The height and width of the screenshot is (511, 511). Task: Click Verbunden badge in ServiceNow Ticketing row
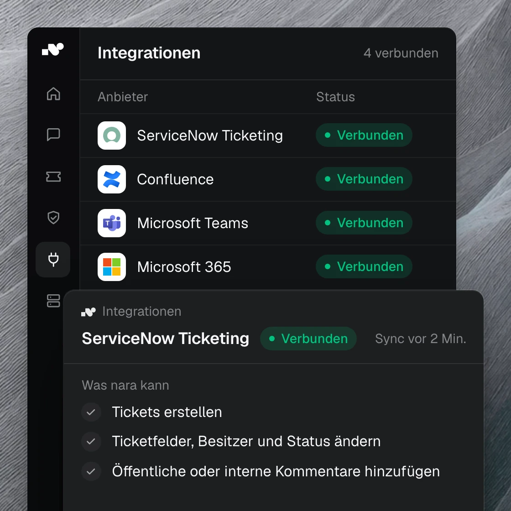tap(364, 135)
